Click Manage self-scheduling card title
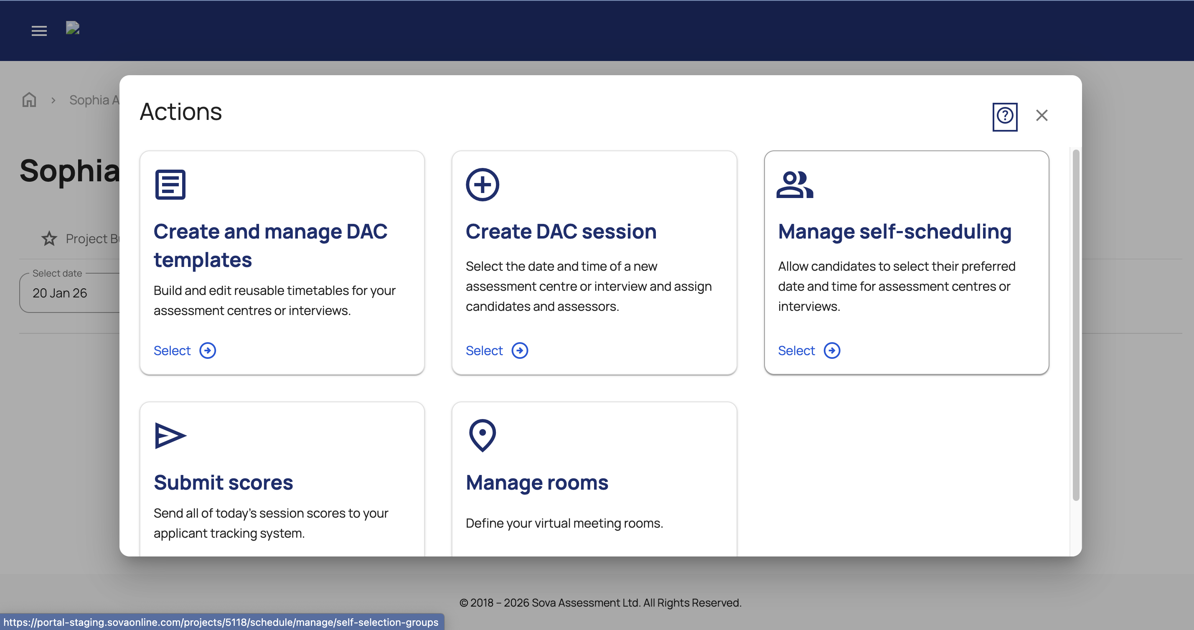 (x=894, y=231)
